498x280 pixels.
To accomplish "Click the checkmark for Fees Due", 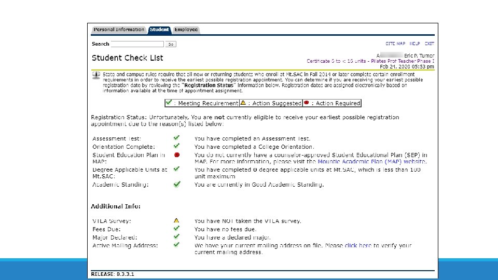I will tap(176, 228).
